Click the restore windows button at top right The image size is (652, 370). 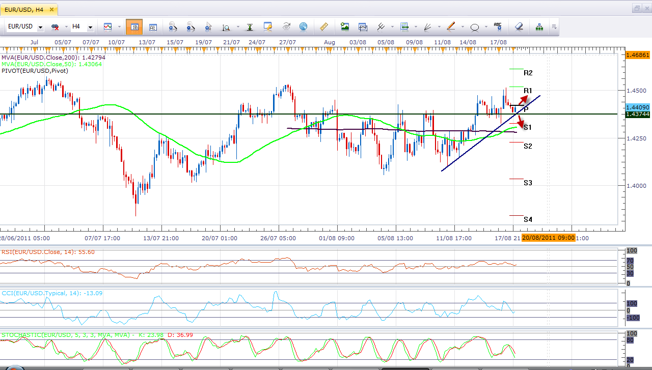(x=637, y=8)
